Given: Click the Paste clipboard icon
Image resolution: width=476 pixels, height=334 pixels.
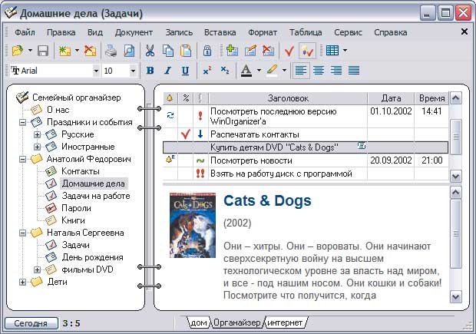Looking at the screenshot, I should [x=186, y=51].
